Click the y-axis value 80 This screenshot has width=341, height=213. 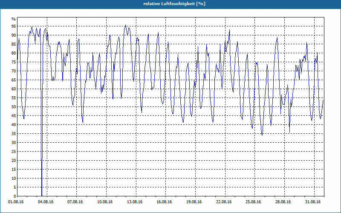(x=14, y=53)
